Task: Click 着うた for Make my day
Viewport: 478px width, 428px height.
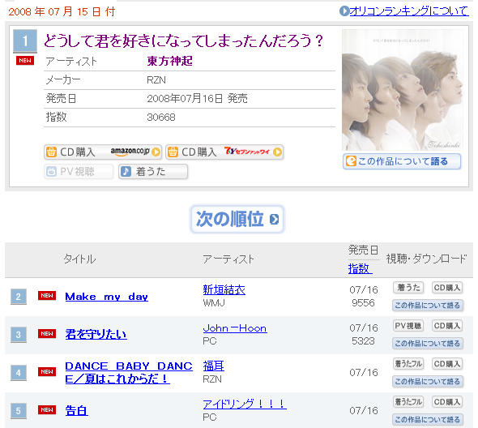Action: pos(408,288)
